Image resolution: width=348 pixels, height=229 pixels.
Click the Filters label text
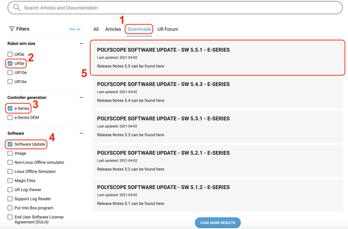pos(23,29)
